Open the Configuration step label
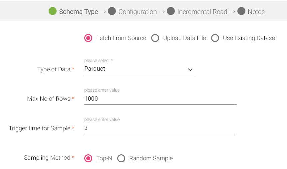Viewport: 287px width, 169px height. pyautogui.click(x=138, y=12)
